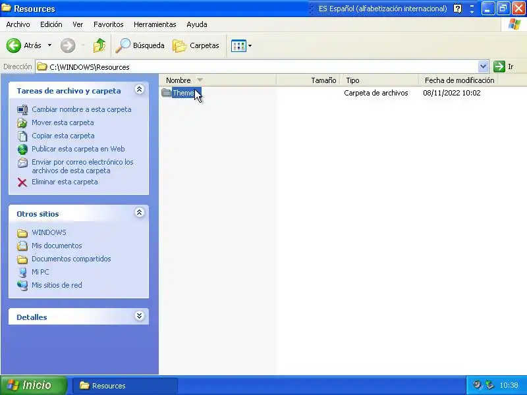Open the Atrás history dropdown arrow
The height and width of the screenshot is (395, 527).
tap(50, 45)
